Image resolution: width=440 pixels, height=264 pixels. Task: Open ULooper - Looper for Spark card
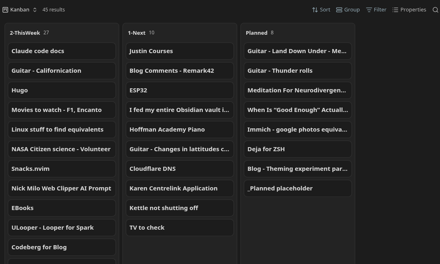pyautogui.click(x=62, y=227)
